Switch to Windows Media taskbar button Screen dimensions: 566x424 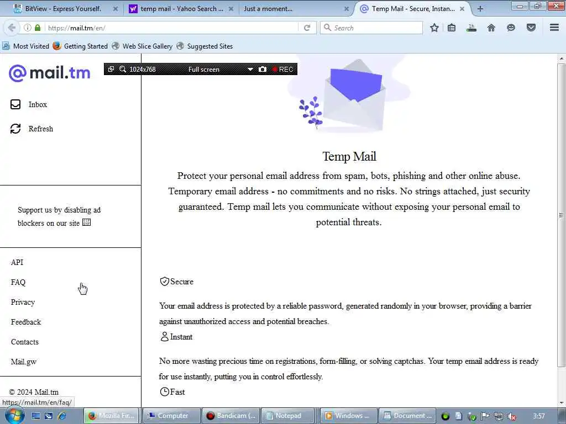tap(348, 416)
